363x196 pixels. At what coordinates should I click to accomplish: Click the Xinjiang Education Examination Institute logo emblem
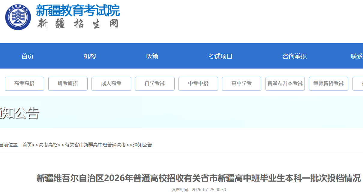pos(18,17)
